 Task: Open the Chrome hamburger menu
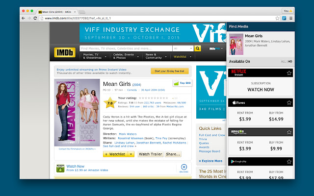coord(291,18)
